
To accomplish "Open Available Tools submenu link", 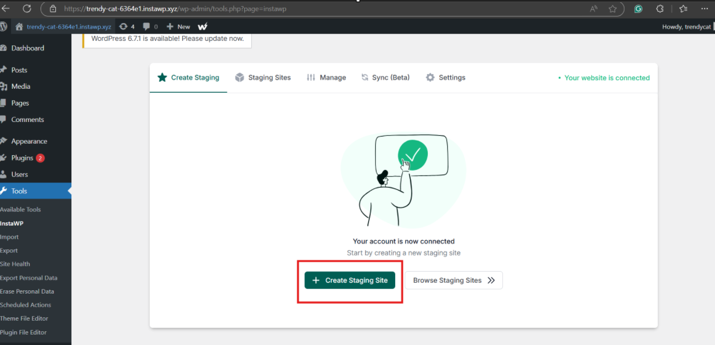I will point(20,210).
